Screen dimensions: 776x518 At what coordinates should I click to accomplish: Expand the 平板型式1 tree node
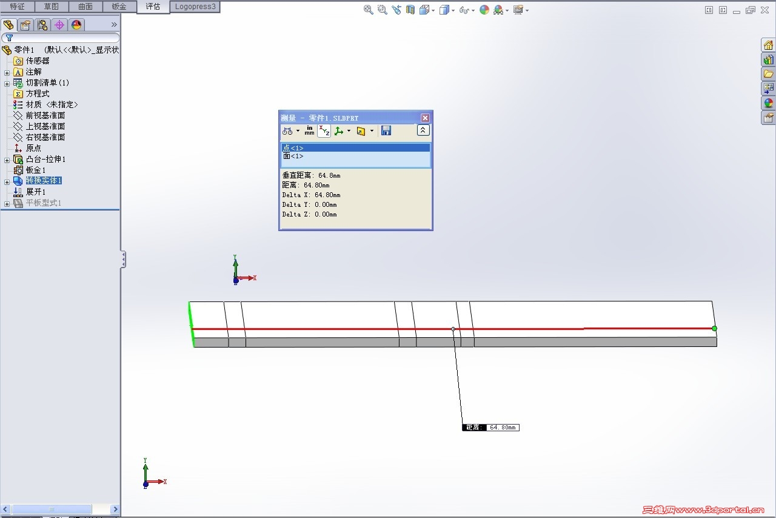7,203
